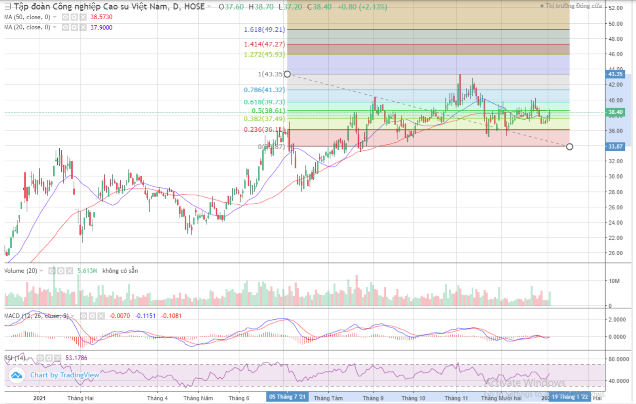Viewport: 636px width, 404px height.
Task: Expand the MA 20 legend dropdown arrow
Action: coord(55,27)
